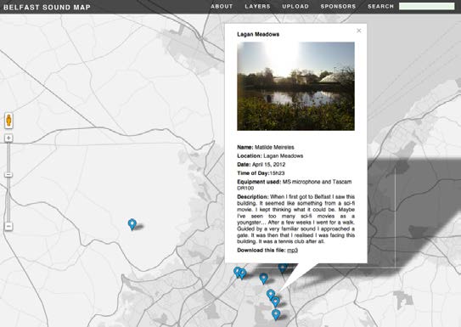Click the bottommost blue map marker

pyautogui.click(x=275, y=314)
